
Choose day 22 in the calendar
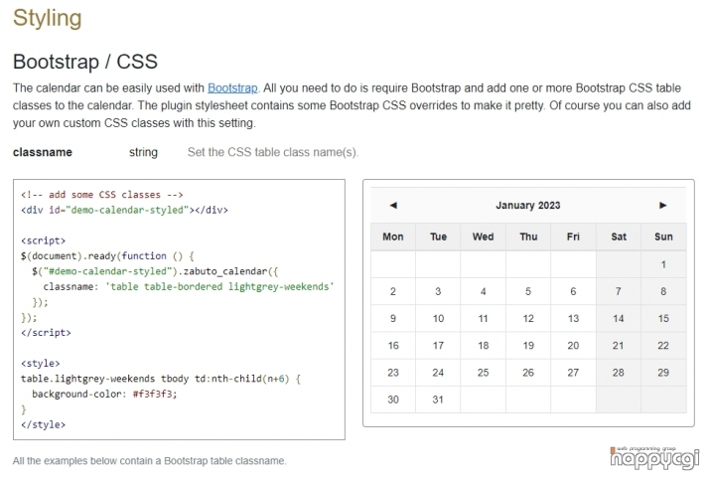coord(663,346)
